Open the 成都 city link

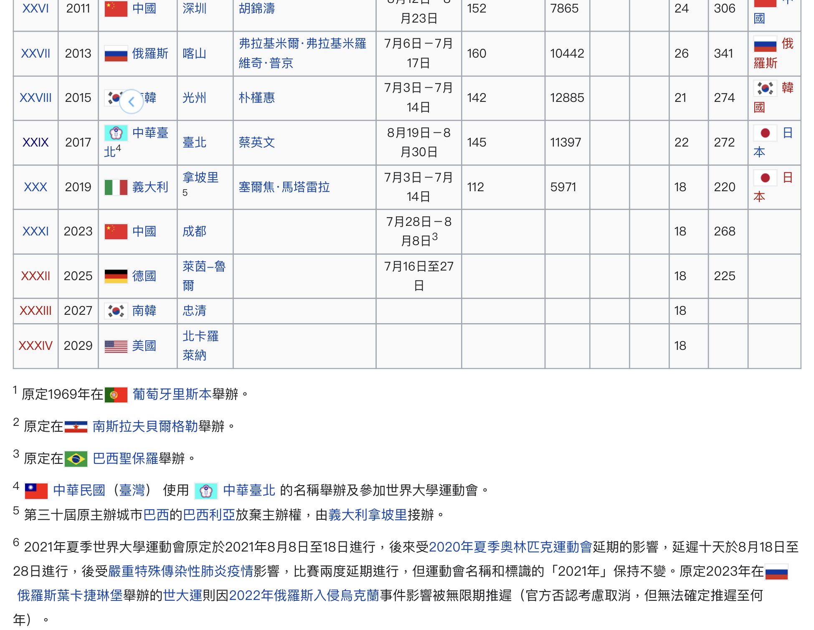(x=194, y=232)
